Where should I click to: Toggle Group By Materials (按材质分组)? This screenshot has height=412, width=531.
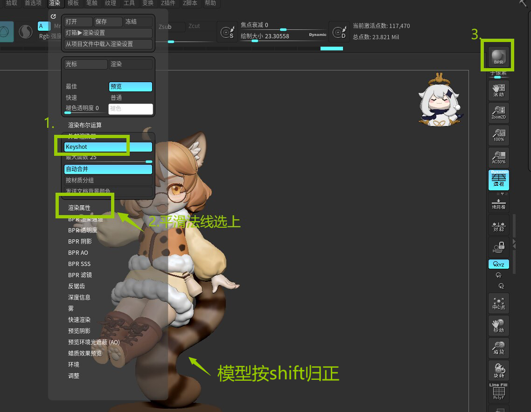108,180
